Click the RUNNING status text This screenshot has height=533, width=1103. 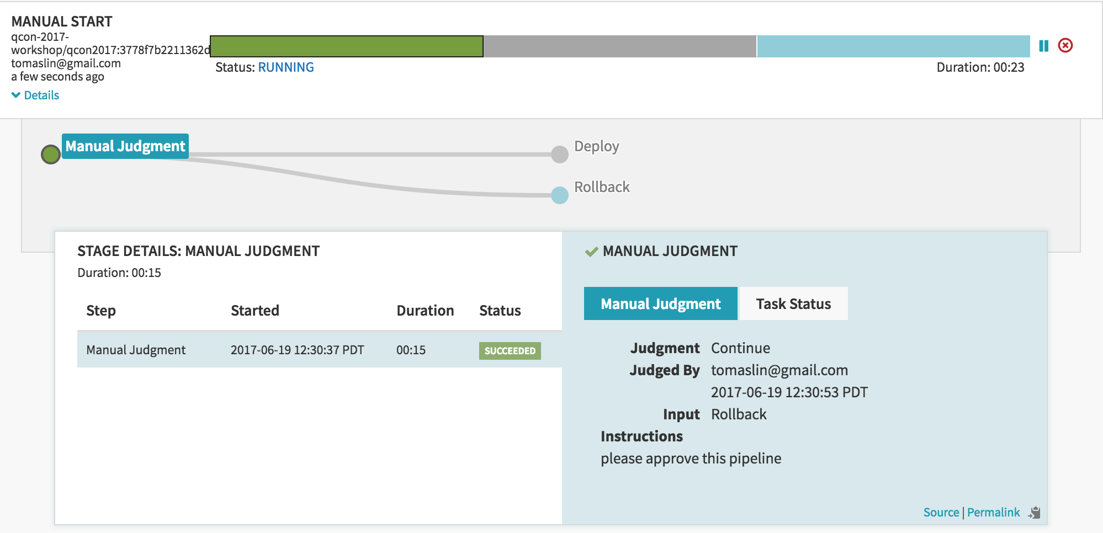point(286,67)
